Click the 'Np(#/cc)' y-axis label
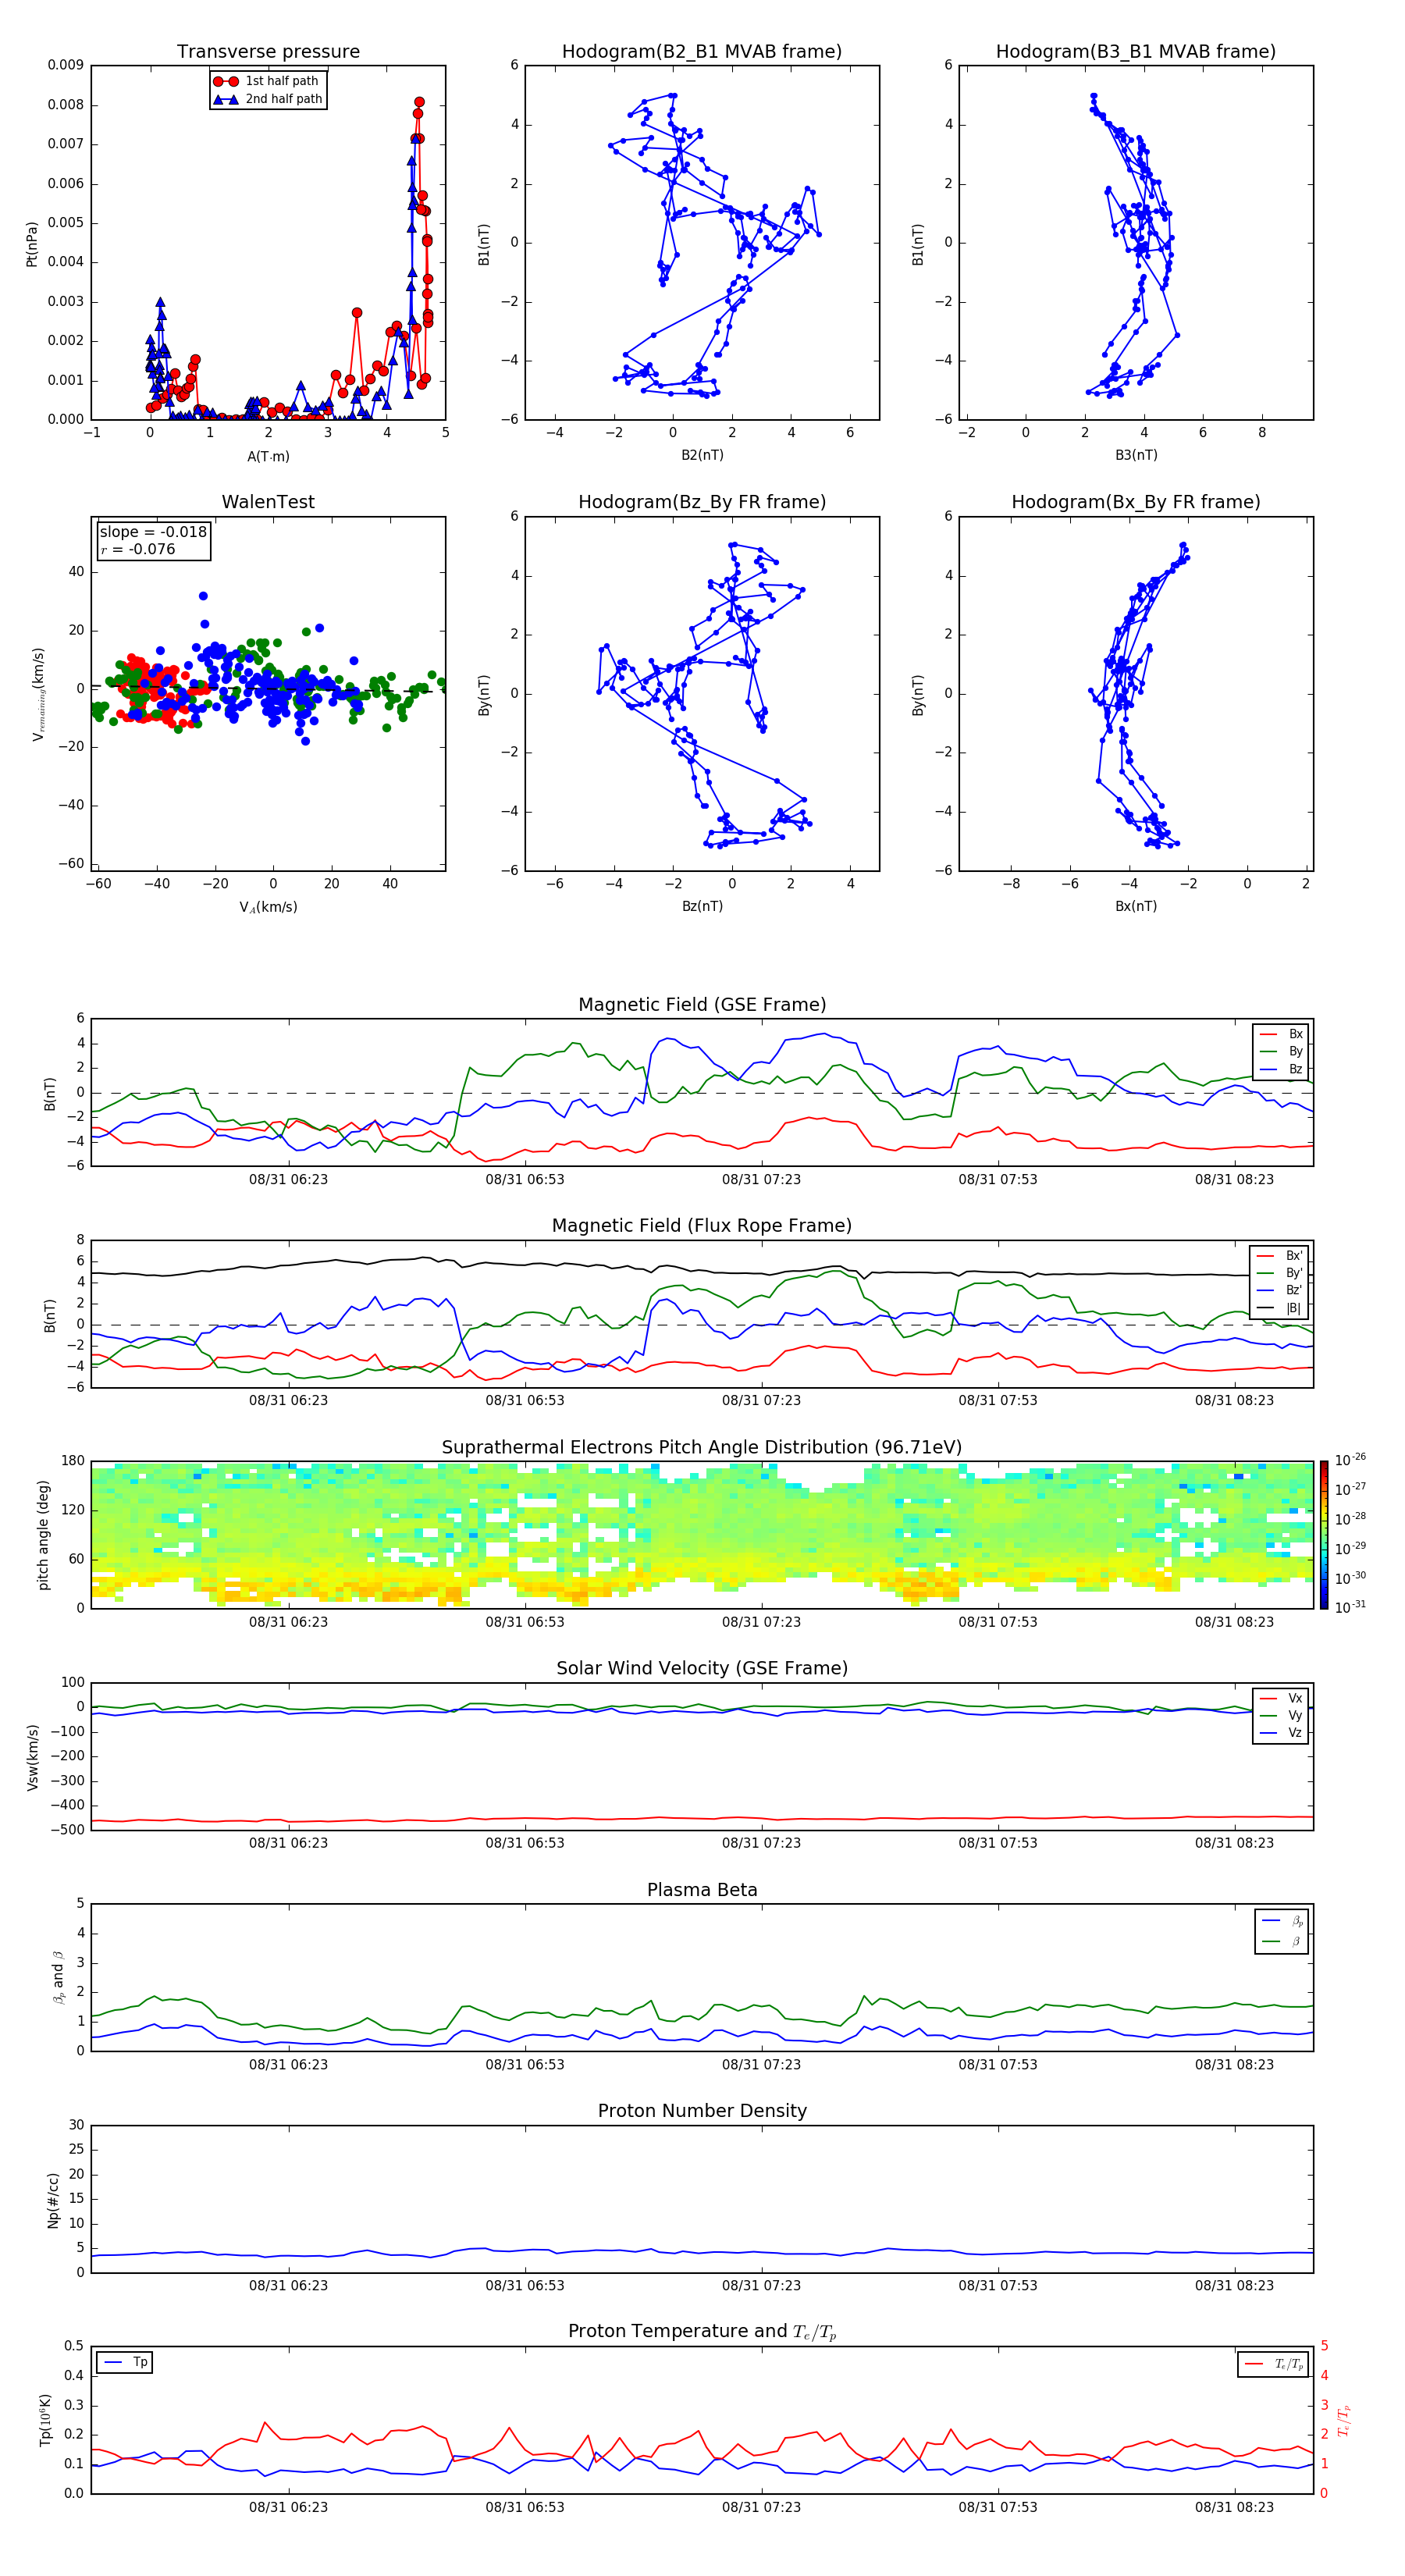The width and height of the screenshot is (1405, 2576). point(53,2199)
